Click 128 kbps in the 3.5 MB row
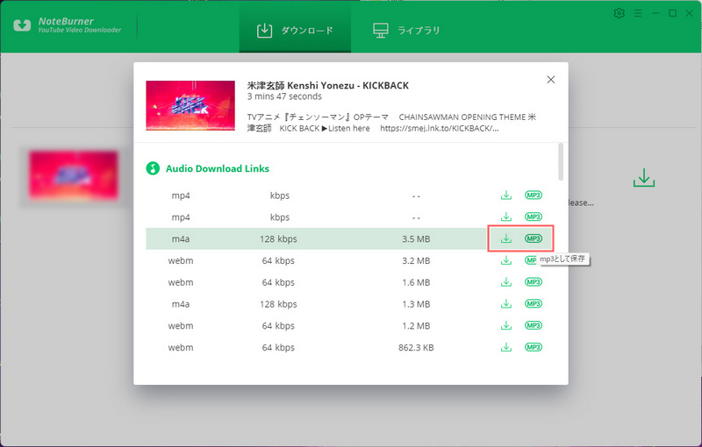 coord(278,238)
